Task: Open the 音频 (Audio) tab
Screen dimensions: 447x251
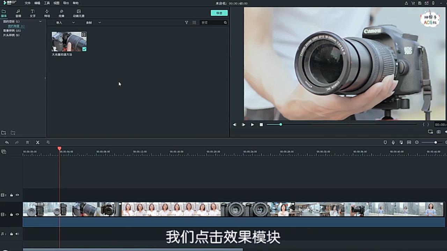Action: (18, 13)
